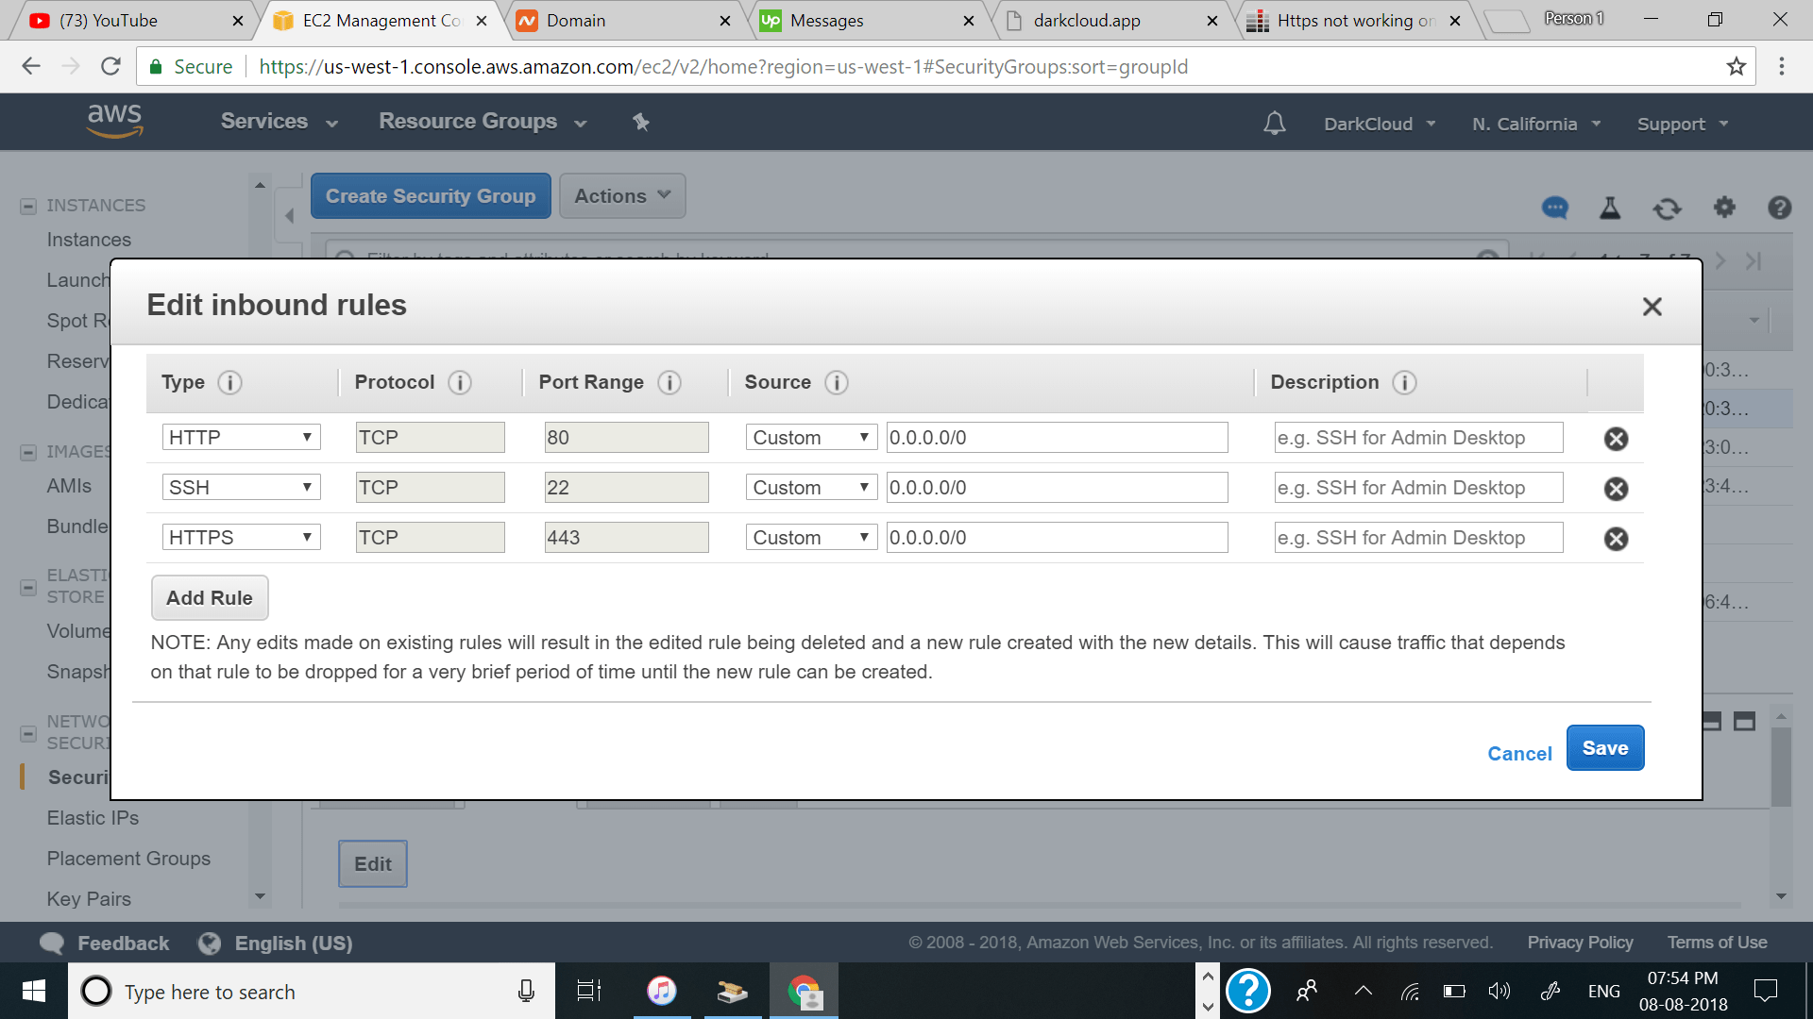The image size is (1813, 1019).
Task: Delete the HTTP rule row
Action: click(x=1616, y=439)
